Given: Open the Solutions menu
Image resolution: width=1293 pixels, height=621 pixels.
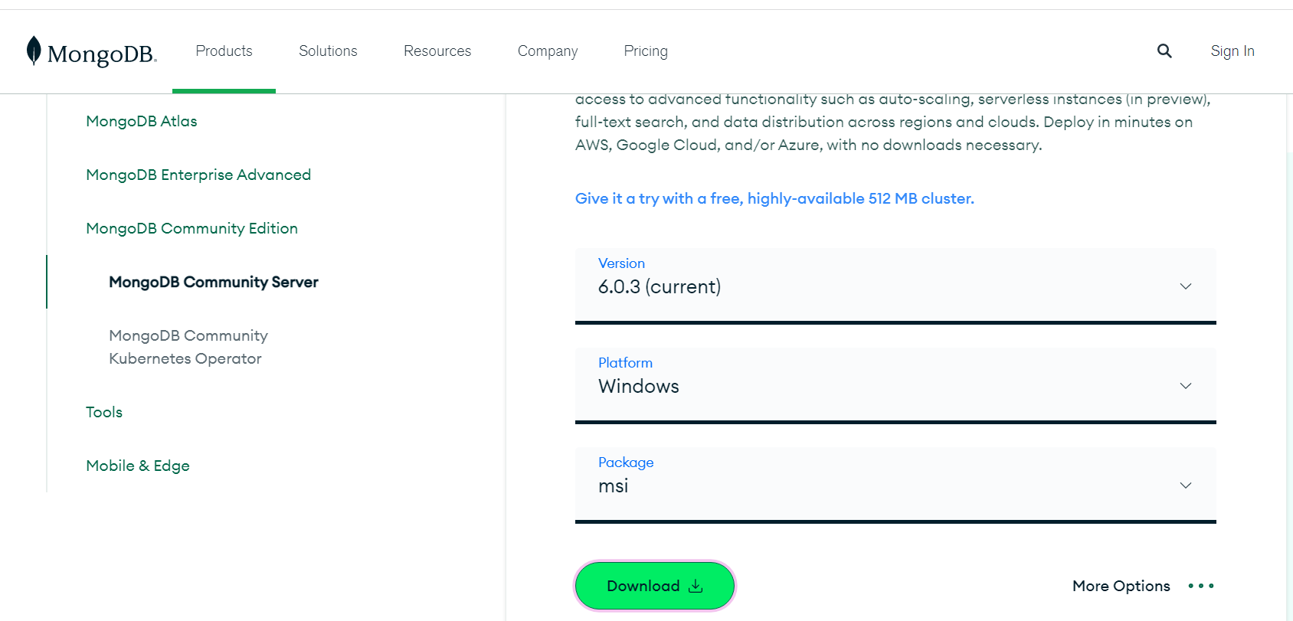Looking at the screenshot, I should 328,51.
